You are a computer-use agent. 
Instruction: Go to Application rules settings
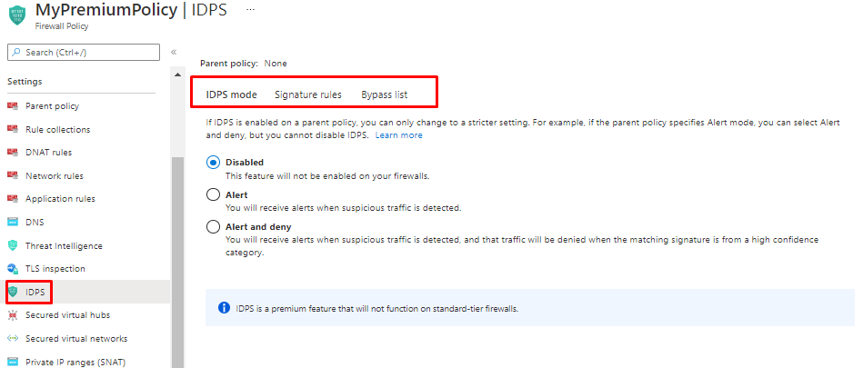60,199
